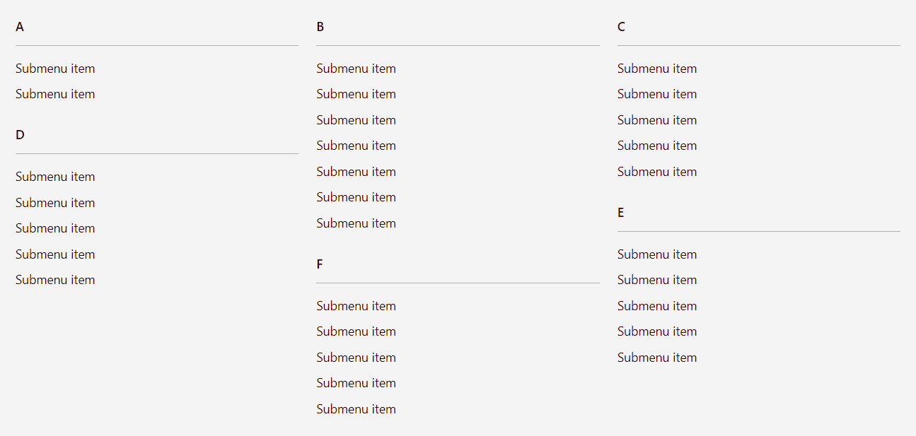Click the last Submenu item under E
The width and height of the screenshot is (916, 436).
point(656,358)
